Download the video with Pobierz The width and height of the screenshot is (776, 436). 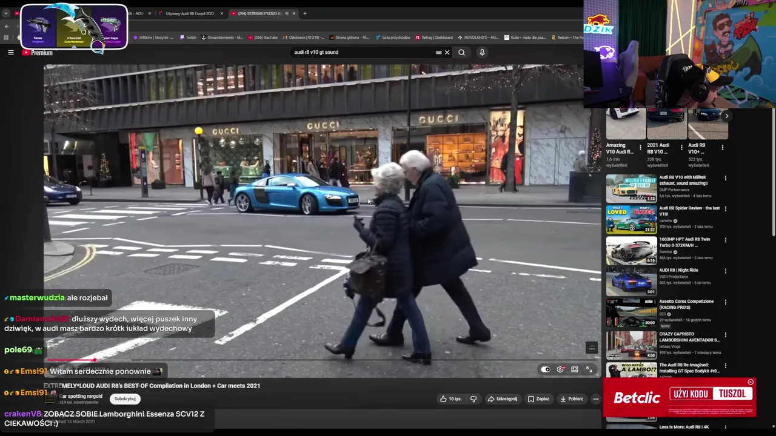(x=572, y=399)
